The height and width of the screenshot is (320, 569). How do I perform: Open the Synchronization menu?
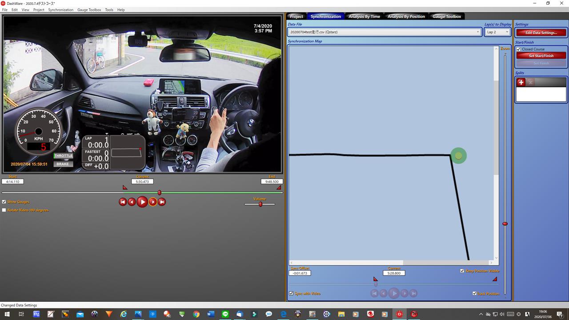coord(61,10)
